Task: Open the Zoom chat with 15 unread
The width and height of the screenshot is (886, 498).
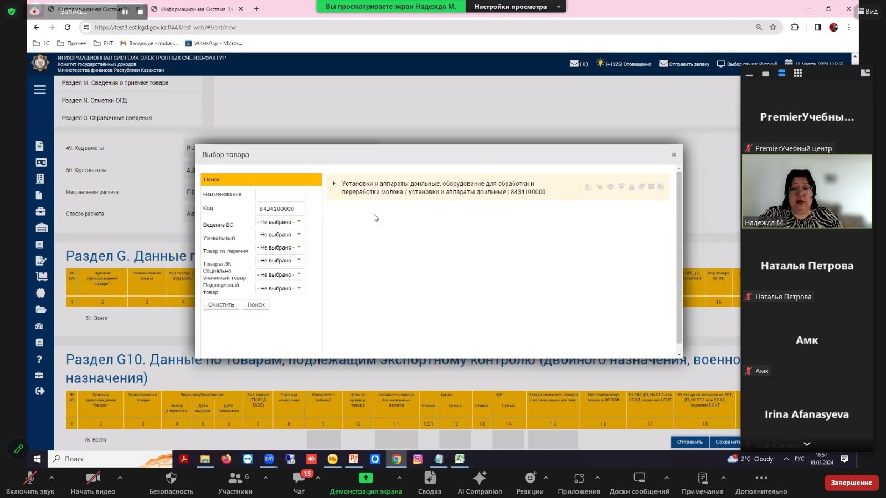Action: point(299,483)
